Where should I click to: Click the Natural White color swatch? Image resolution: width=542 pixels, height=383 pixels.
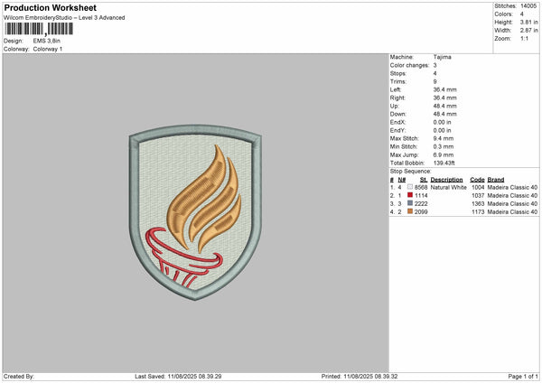tap(410, 187)
